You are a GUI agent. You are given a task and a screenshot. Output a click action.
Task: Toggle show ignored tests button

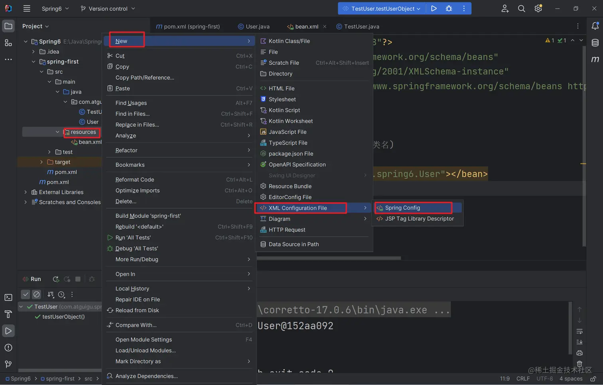click(37, 294)
